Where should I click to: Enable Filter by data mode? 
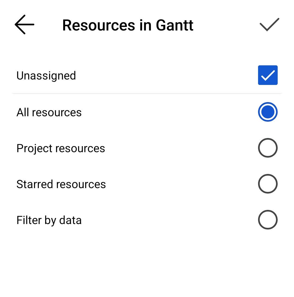click(x=268, y=220)
